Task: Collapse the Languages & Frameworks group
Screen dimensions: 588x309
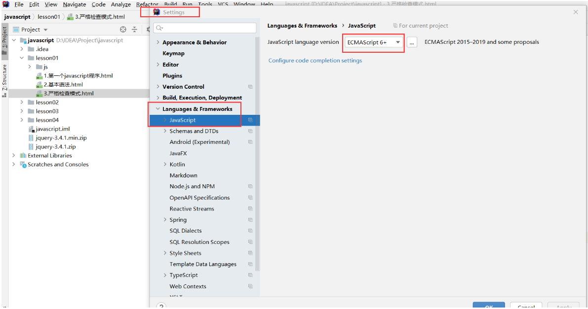Action: [x=158, y=109]
